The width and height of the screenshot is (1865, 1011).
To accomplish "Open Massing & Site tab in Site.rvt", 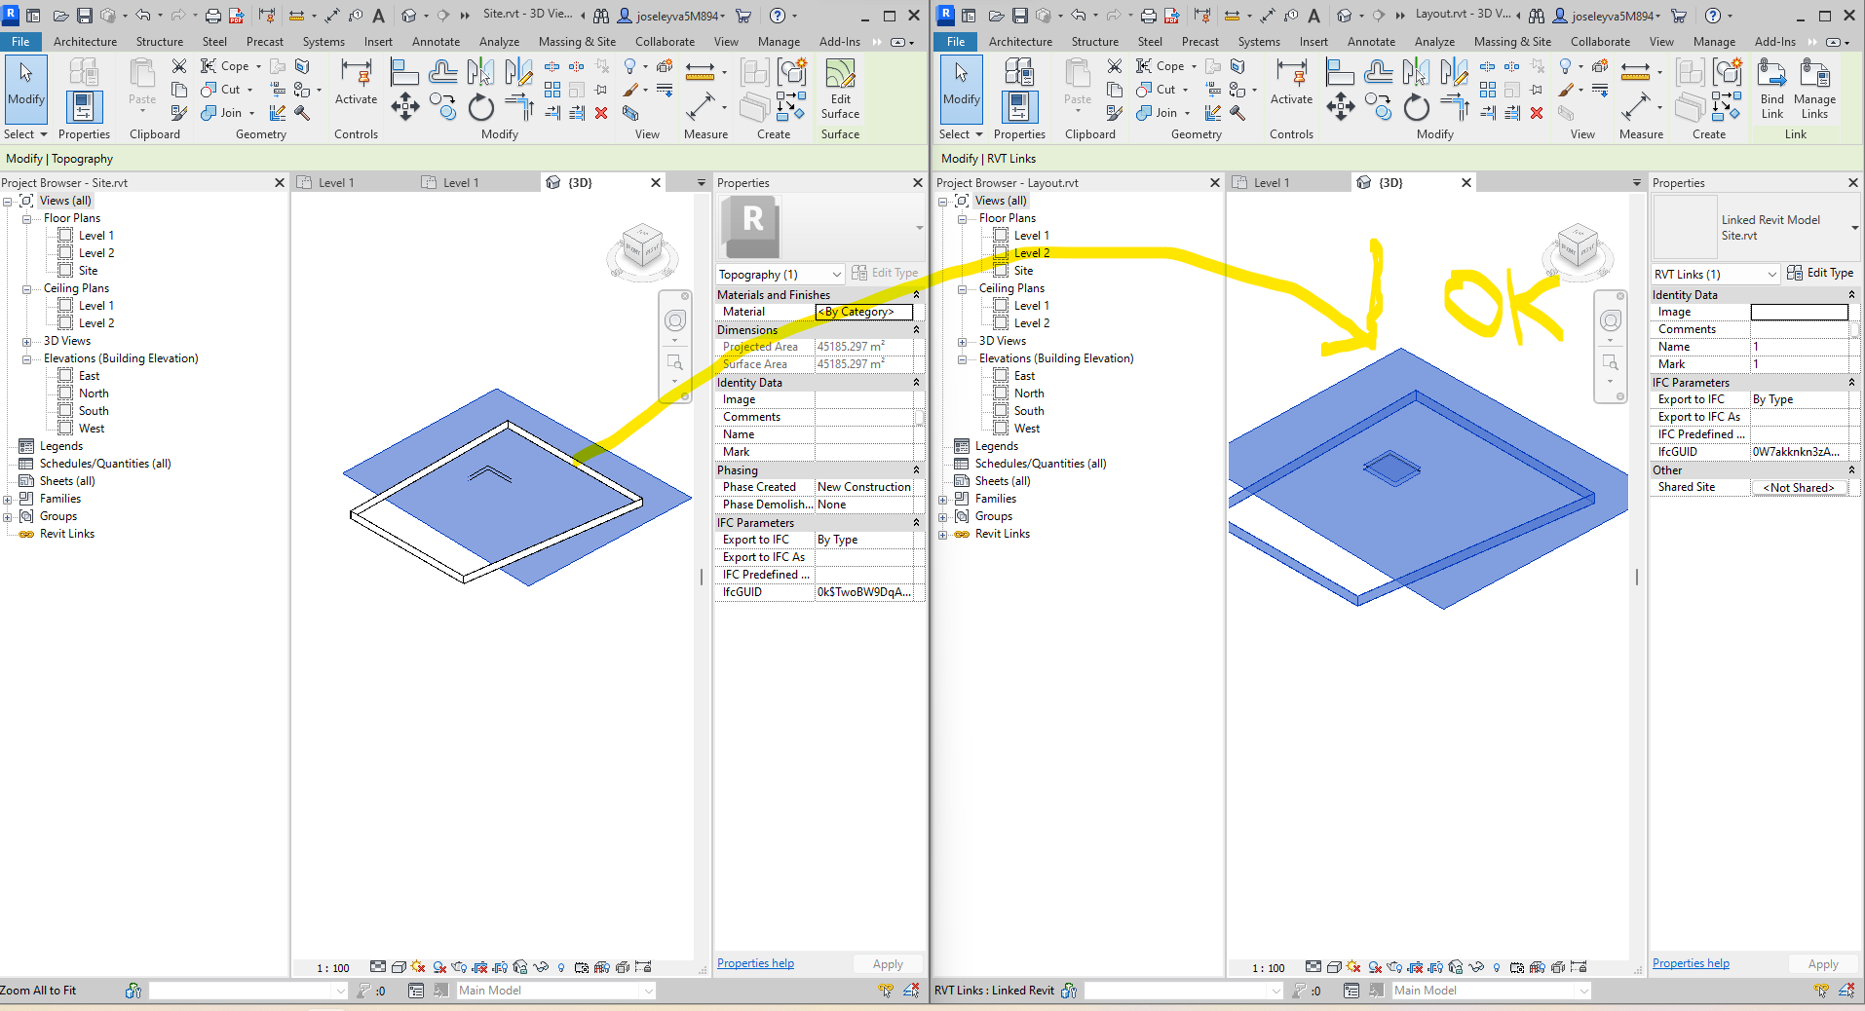I will click(x=577, y=42).
